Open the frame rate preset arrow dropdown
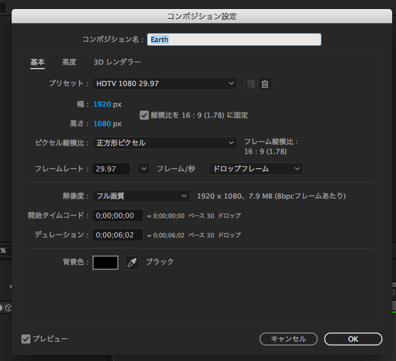 pos(144,169)
